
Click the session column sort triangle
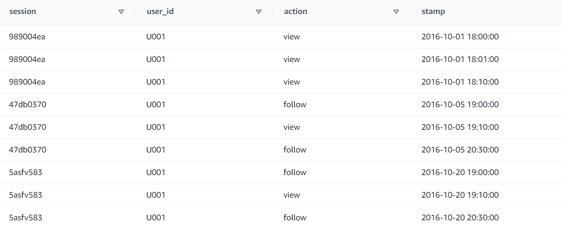pos(121,12)
